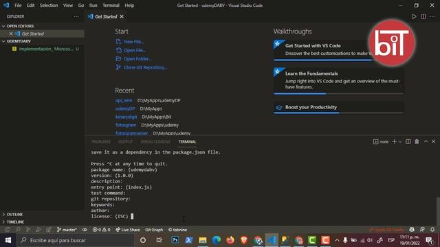Open the taskbar clock showing 11:11 p. m.
Screen dimensions: 440x247
tap(410, 240)
